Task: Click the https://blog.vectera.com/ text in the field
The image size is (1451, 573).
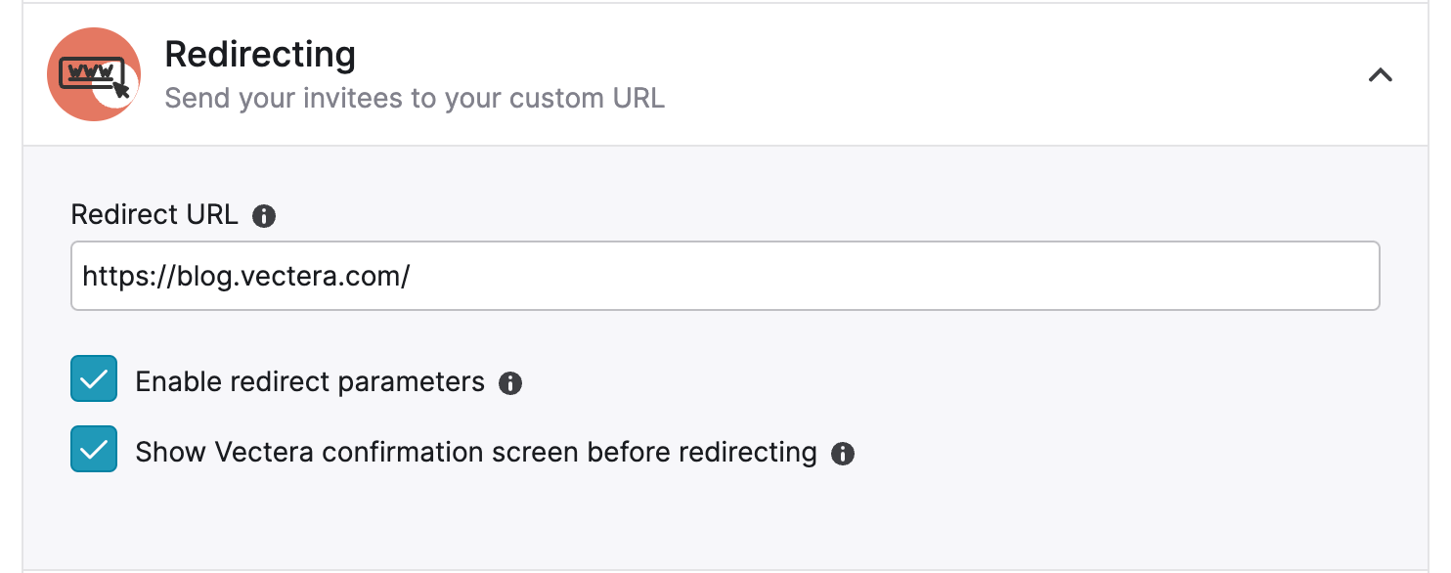Action: pyautogui.click(x=246, y=277)
